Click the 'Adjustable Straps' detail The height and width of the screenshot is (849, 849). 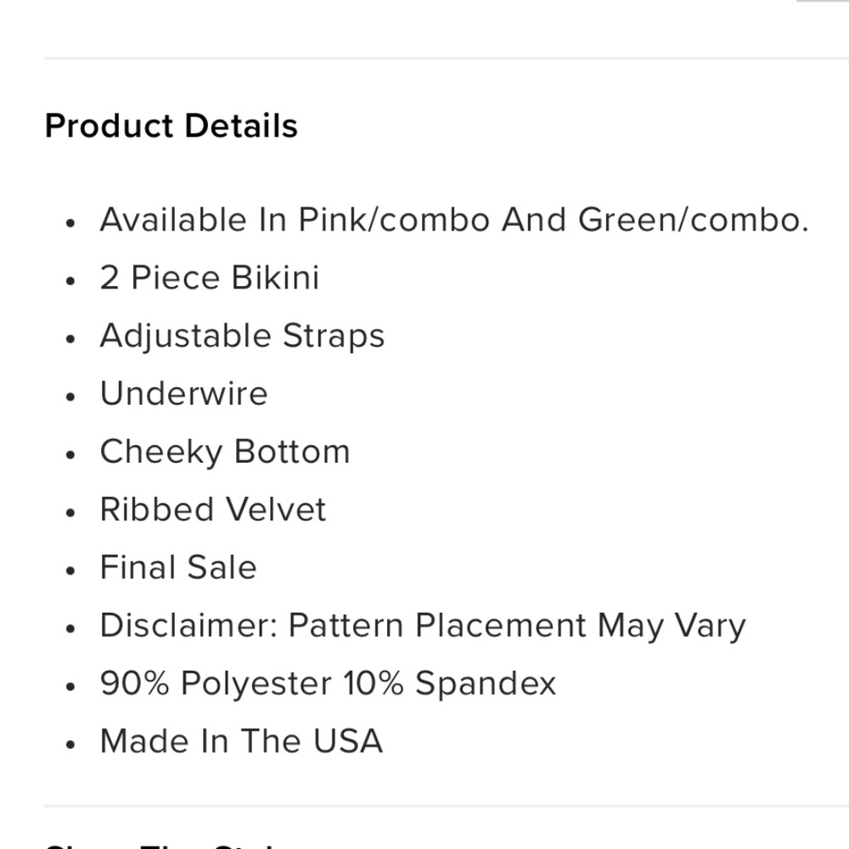pyautogui.click(x=242, y=336)
